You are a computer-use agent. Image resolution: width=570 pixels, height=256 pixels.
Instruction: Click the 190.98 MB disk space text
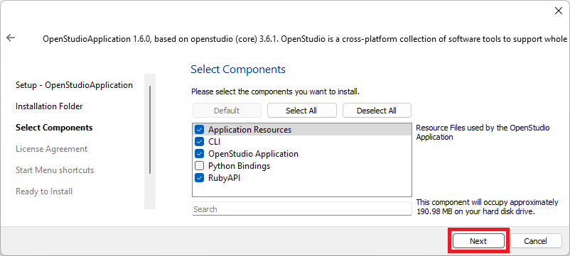pyautogui.click(x=487, y=206)
